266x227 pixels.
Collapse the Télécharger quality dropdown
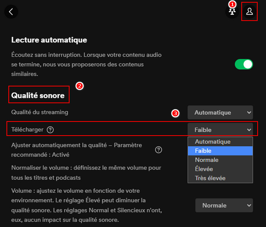tap(220, 130)
